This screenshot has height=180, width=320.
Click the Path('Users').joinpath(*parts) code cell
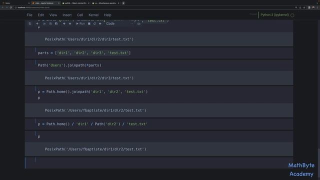click(x=159, y=65)
